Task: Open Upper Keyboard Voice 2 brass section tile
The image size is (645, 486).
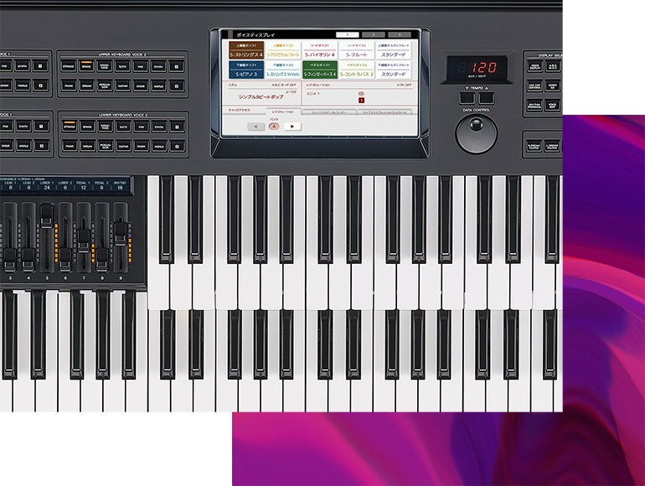Action: tap(283, 50)
